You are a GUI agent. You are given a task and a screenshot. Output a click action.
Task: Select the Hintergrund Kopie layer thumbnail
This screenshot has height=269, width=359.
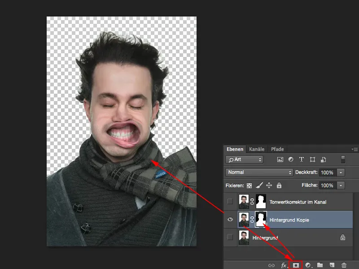[x=244, y=219]
